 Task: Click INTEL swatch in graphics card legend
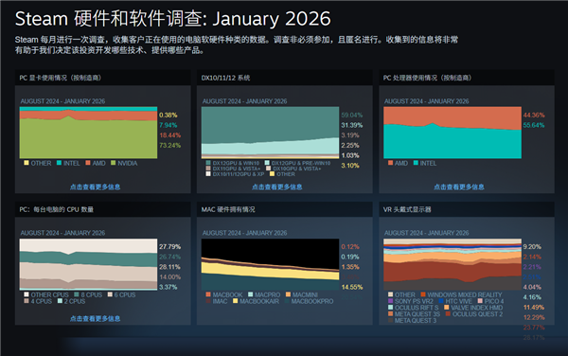[x=59, y=163]
